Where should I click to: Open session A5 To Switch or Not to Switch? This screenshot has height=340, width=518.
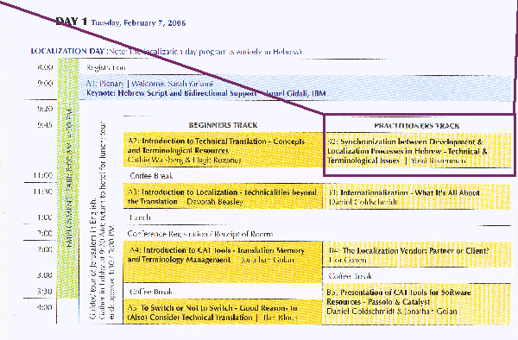223,312
